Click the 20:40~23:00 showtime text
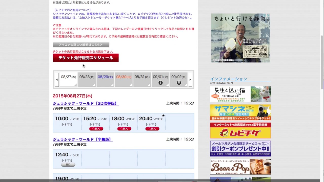The height and width of the screenshot is (182, 324). [x=151, y=119]
